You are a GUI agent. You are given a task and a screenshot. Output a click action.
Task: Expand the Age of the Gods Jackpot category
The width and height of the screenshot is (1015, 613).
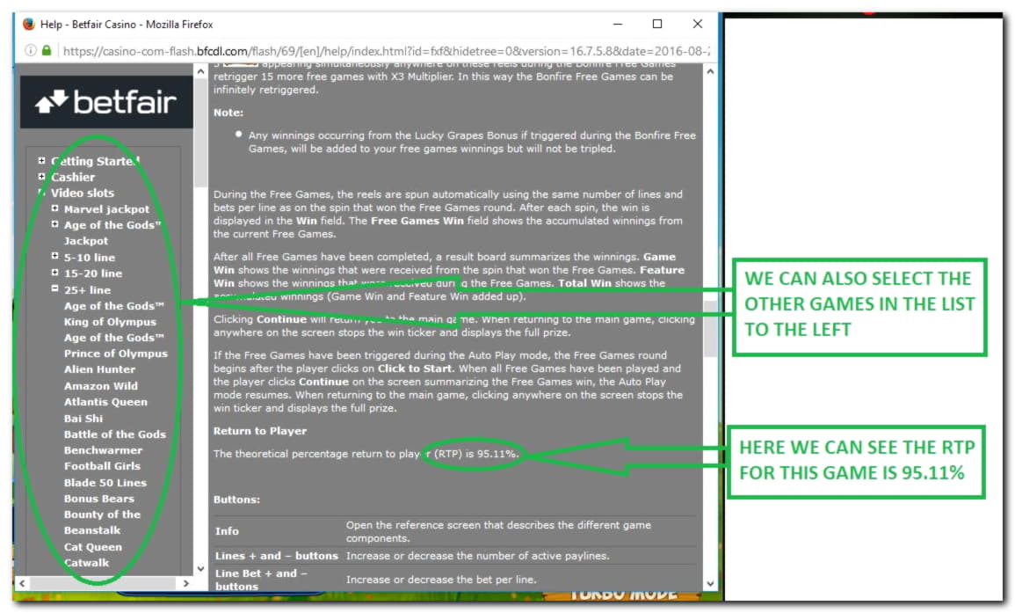tap(55, 224)
